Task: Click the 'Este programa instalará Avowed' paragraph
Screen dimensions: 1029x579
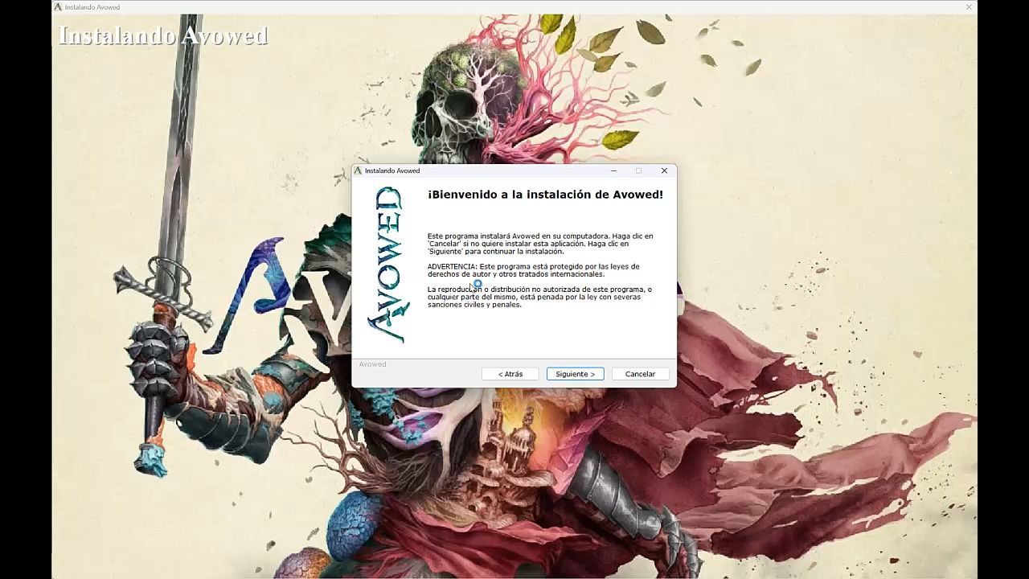Action: (540, 244)
